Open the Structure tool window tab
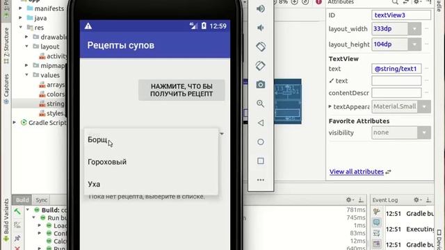 (6, 46)
